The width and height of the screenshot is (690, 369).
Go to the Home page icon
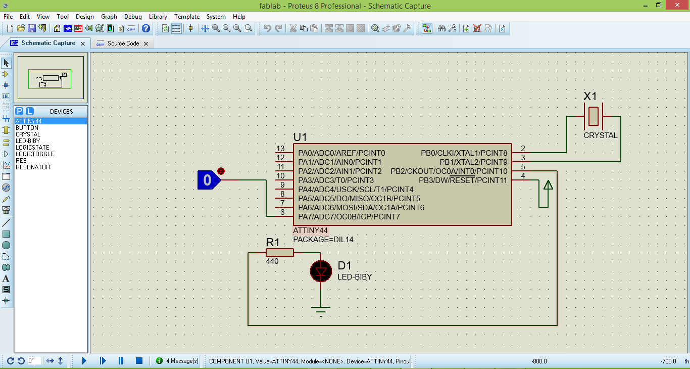click(57, 28)
